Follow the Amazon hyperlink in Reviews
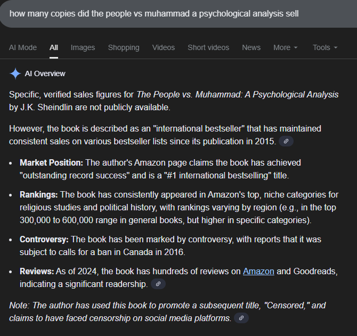The width and height of the screenshot is (357, 336). [258, 272]
